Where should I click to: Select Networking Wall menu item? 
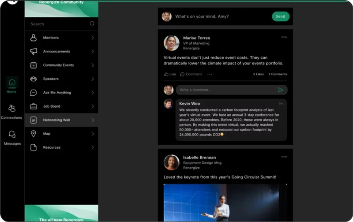pyautogui.click(x=56, y=120)
